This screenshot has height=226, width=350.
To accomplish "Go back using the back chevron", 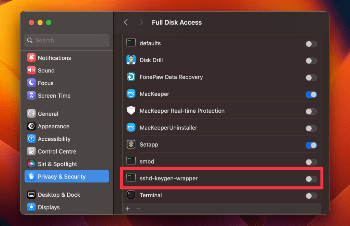I will pos(126,23).
